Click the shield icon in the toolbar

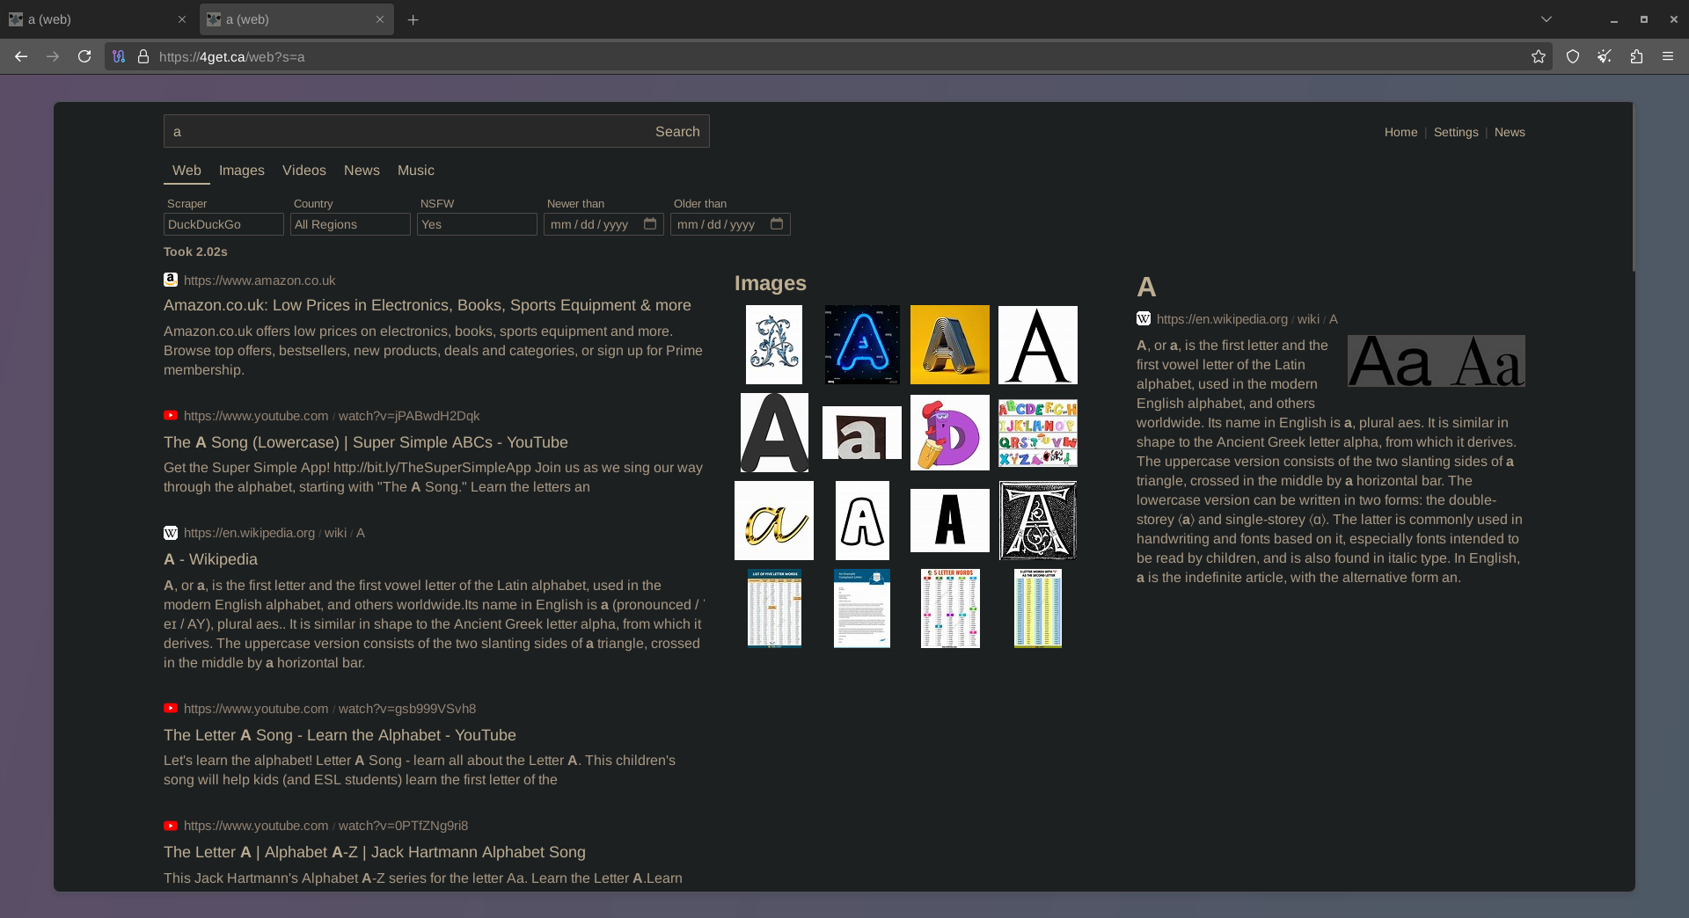1573,56
